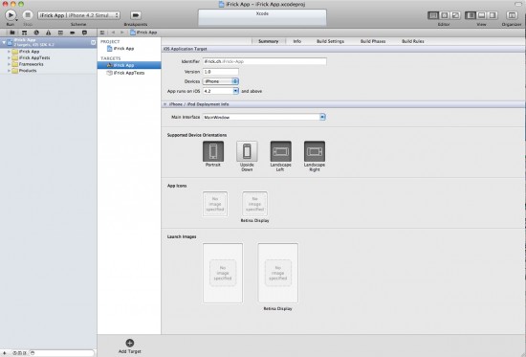Show the Breakpoint navigator
The width and height of the screenshot is (526, 357).
click(73, 33)
